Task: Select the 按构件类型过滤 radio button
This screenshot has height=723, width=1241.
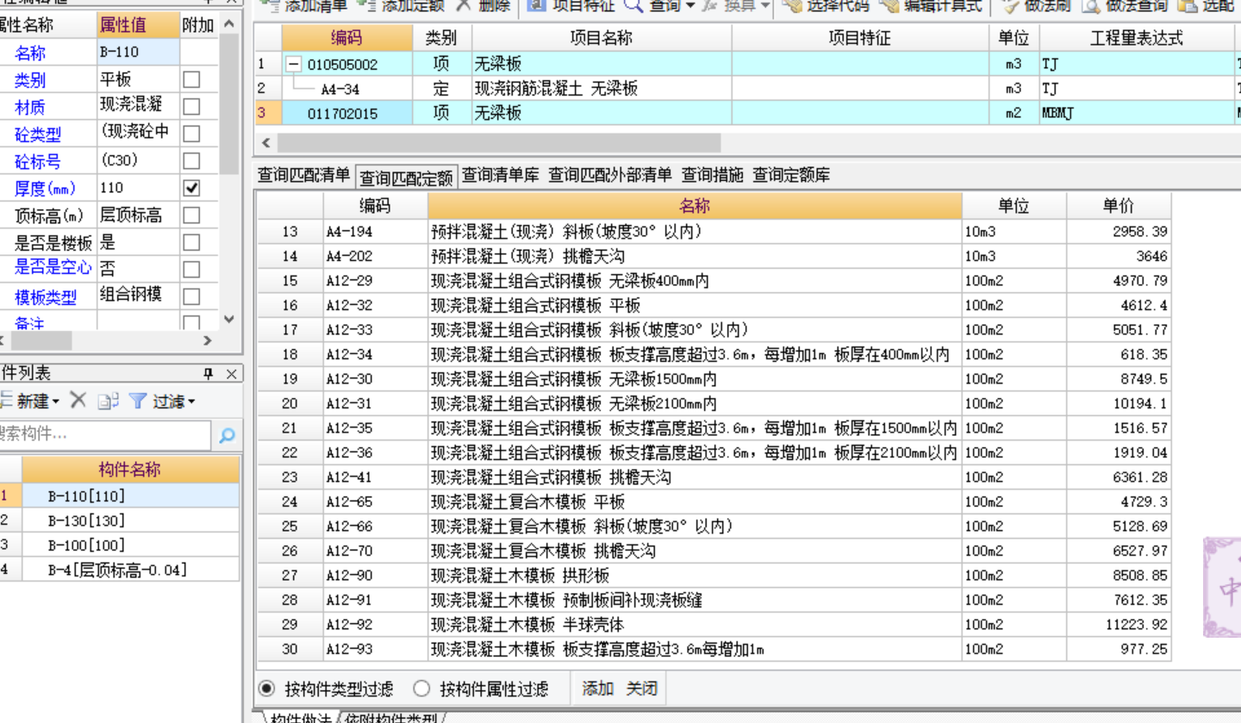Action: point(267,689)
